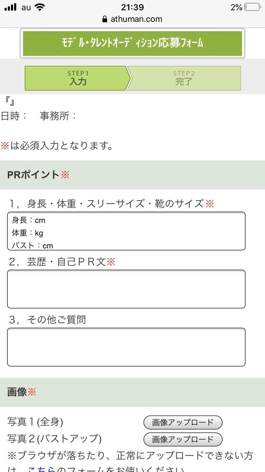
Task: Tap the lock icon beside athuman.com
Action: pos(104,19)
